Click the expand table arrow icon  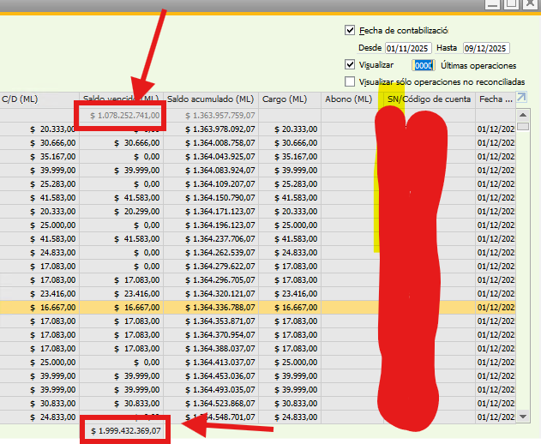pos(522,99)
